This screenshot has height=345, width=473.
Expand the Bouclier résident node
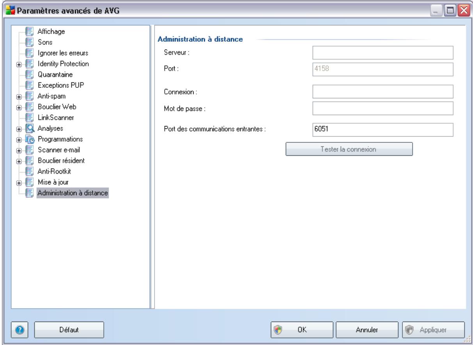coord(18,160)
